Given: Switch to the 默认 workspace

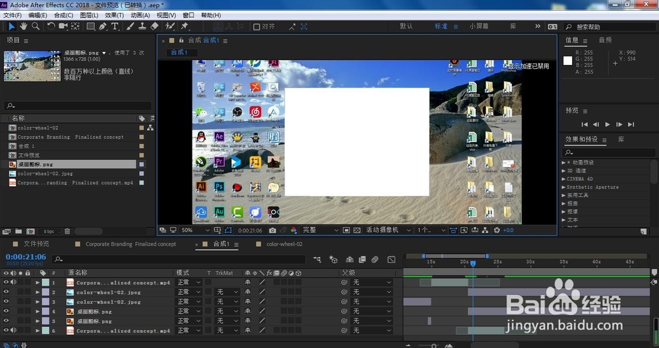Looking at the screenshot, I should 406,26.
